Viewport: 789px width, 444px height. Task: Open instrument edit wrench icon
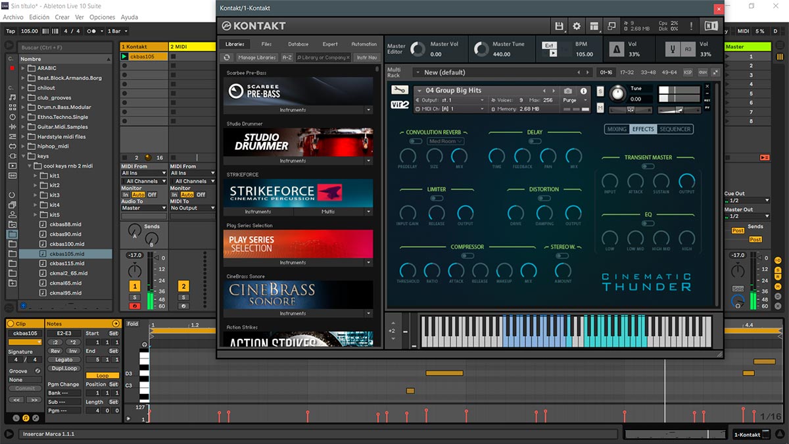point(399,90)
